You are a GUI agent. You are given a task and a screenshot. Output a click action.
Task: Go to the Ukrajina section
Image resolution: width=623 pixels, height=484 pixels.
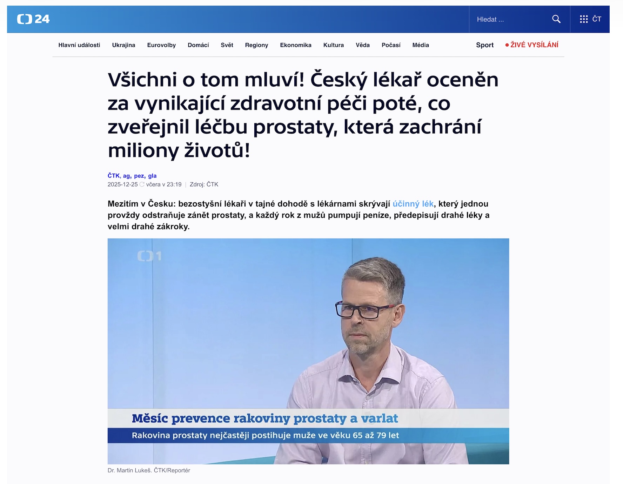(x=123, y=45)
